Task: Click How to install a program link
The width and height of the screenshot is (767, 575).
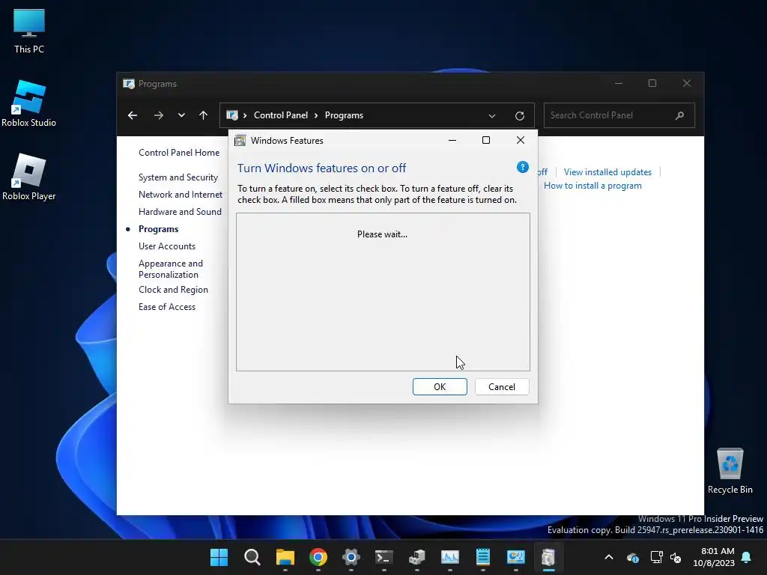Action: (x=592, y=186)
